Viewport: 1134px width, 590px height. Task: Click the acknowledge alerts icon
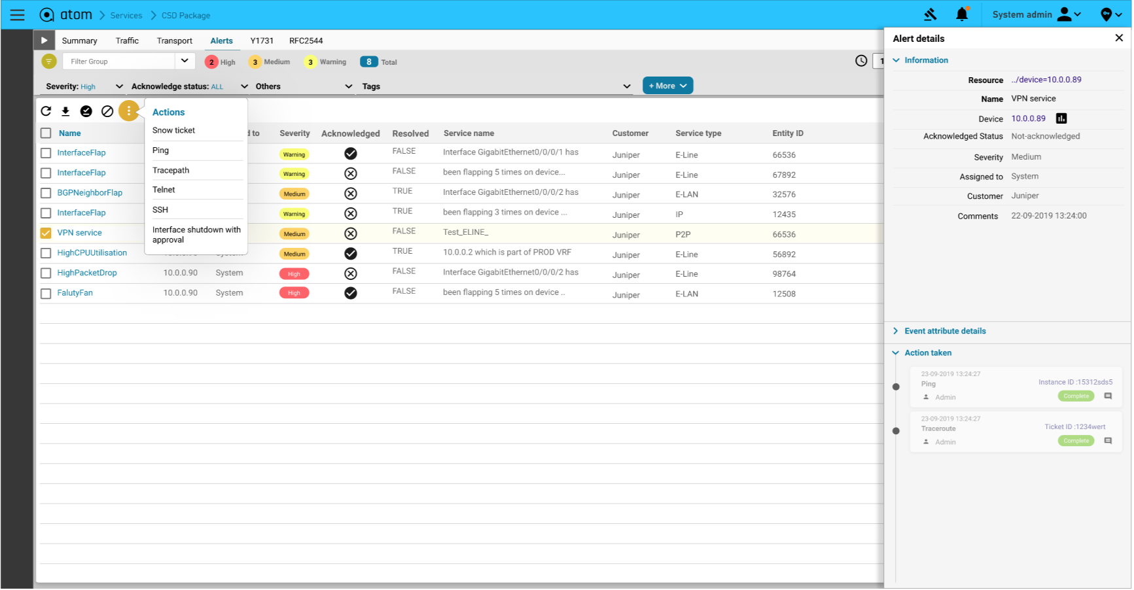(x=86, y=111)
